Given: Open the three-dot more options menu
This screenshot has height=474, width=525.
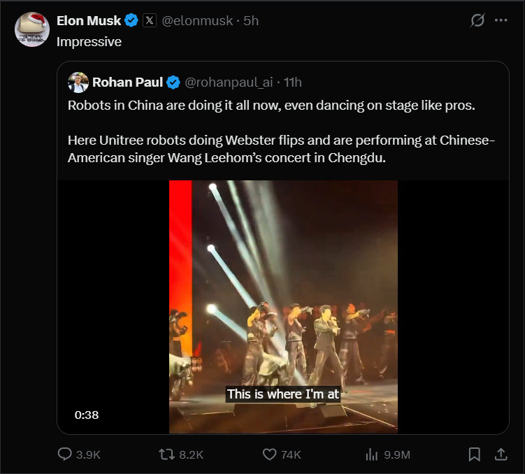Looking at the screenshot, I should 501,21.
